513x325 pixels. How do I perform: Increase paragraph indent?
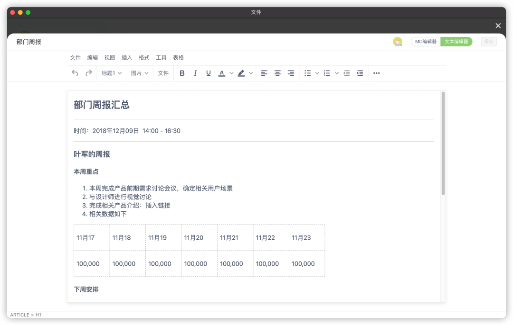pos(360,73)
